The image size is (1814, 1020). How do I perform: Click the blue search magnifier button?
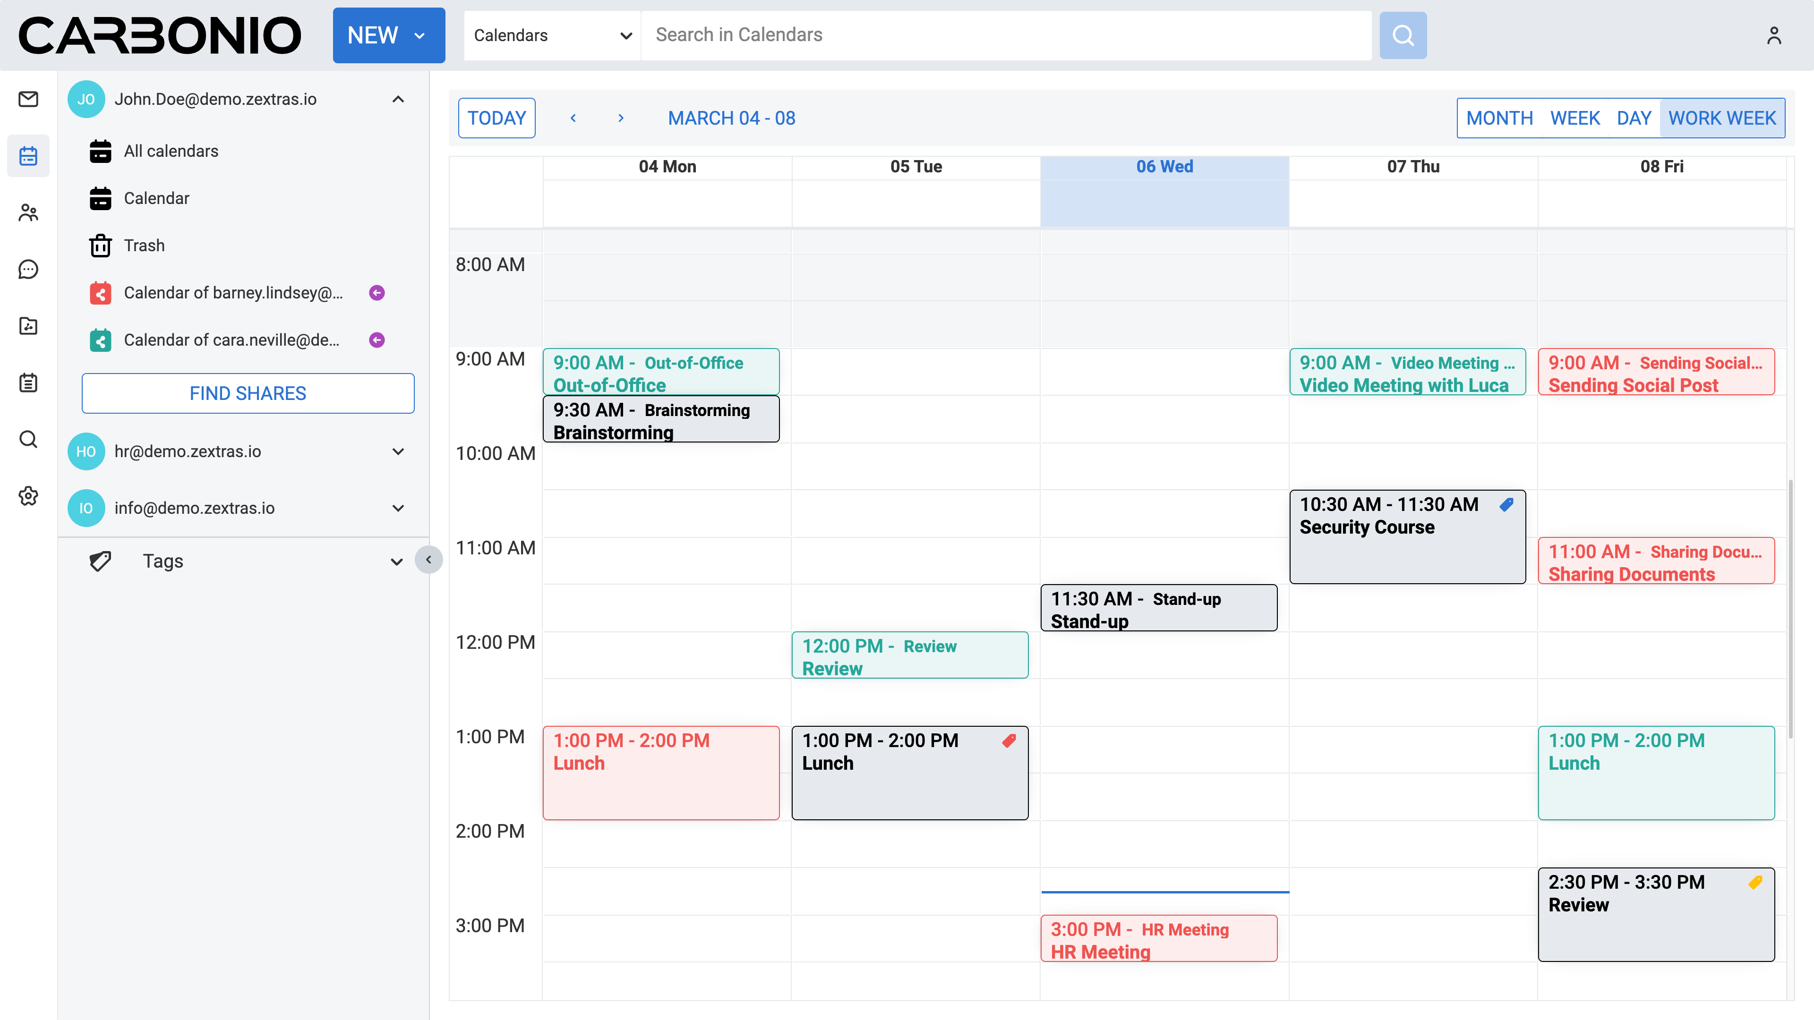coord(1402,35)
